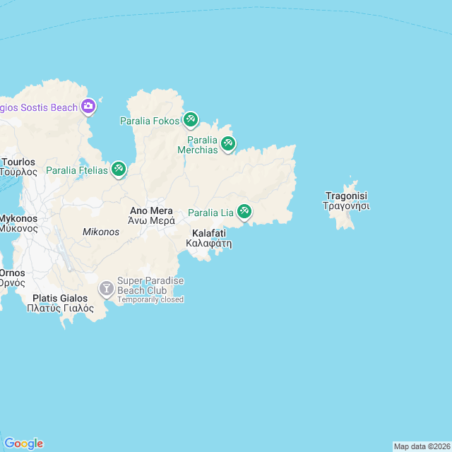
Task: Click the Paralia Lia beach pin
Action: coord(244,212)
